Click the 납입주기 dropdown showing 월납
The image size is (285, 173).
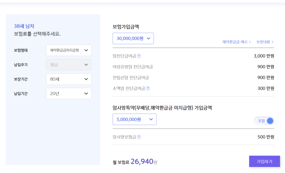(69, 65)
